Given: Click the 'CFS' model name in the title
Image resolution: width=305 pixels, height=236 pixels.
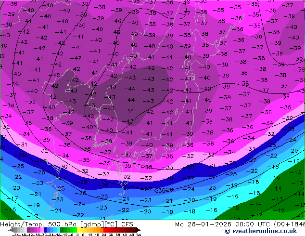Looking at the screenshot, I should click(x=127, y=224).
